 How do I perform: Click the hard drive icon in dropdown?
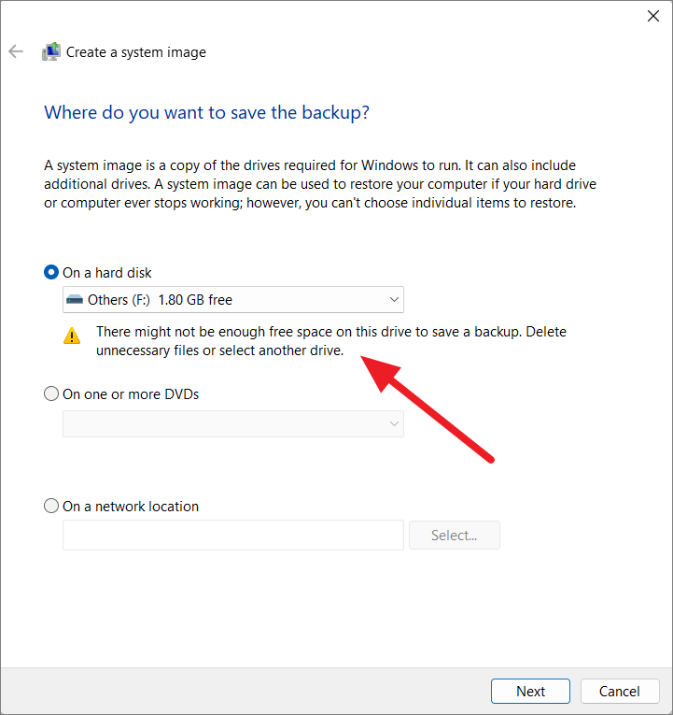coord(75,300)
